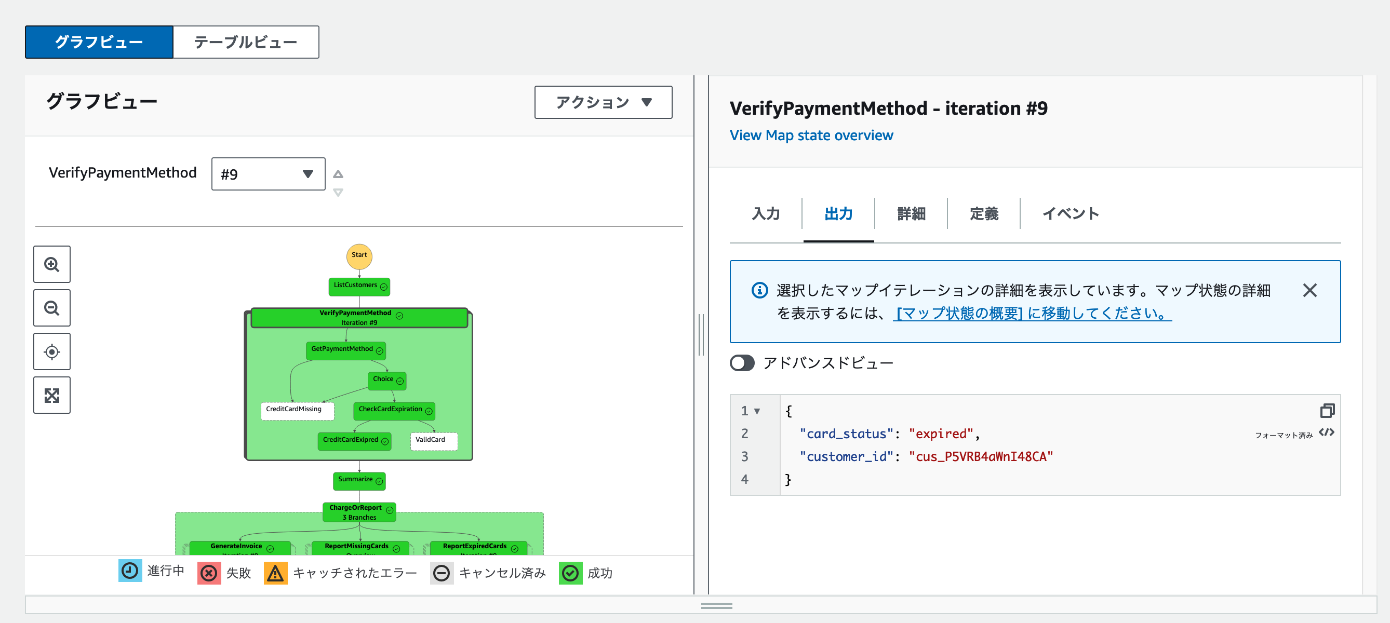Image resolution: width=1390 pixels, height=623 pixels.
Task: Click the zoom in graph icon
Action: coord(52,264)
